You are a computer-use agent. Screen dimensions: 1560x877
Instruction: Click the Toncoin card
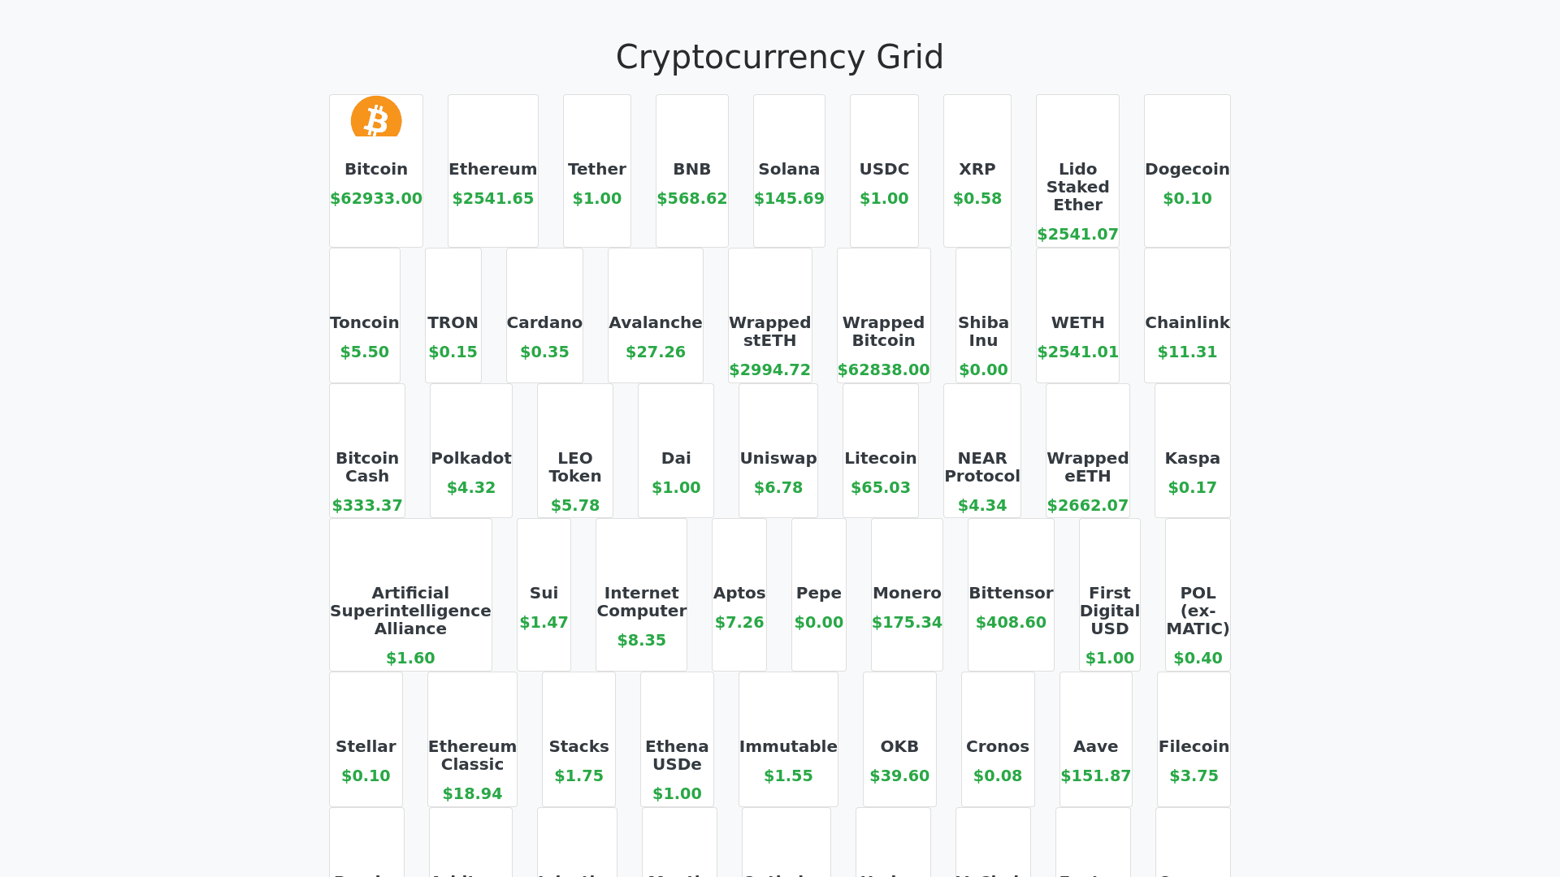364,317
